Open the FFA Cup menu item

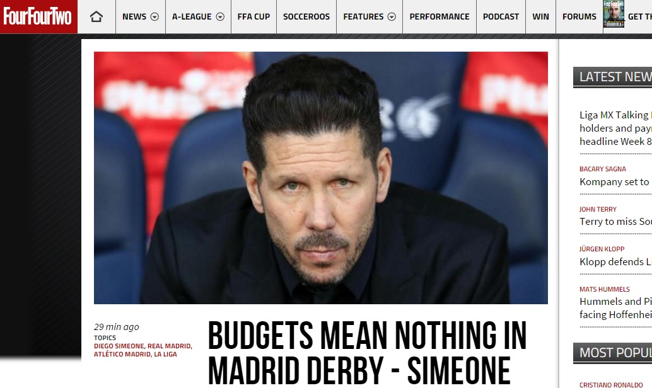(253, 16)
